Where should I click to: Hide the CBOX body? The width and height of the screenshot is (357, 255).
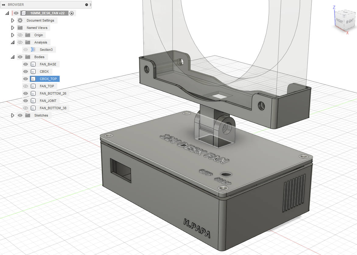coord(26,72)
